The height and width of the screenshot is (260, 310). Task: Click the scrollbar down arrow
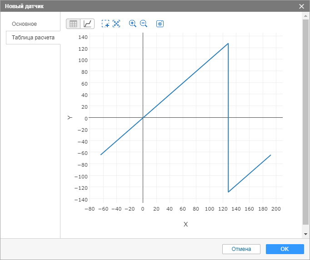tap(305, 234)
